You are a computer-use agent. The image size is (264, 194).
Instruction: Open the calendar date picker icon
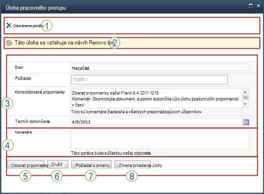click(x=246, y=122)
